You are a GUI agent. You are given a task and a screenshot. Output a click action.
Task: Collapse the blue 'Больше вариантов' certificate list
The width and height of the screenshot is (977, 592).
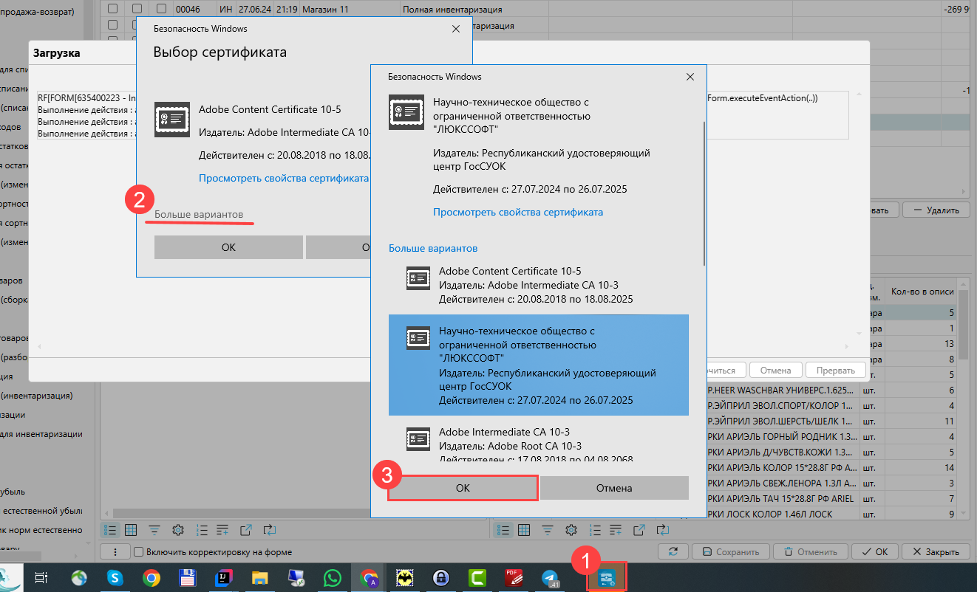point(433,248)
